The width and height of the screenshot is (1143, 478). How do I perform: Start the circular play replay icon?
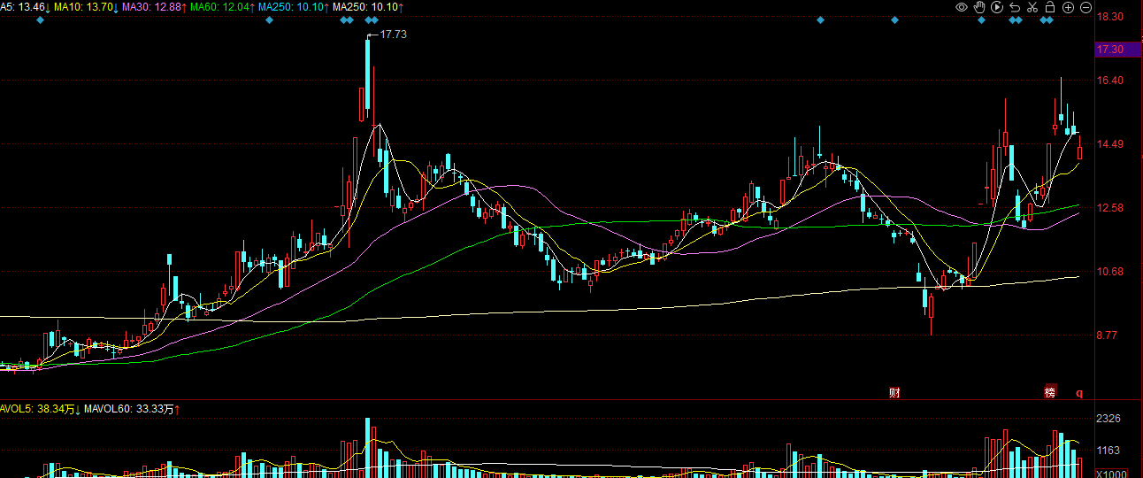coord(997,7)
